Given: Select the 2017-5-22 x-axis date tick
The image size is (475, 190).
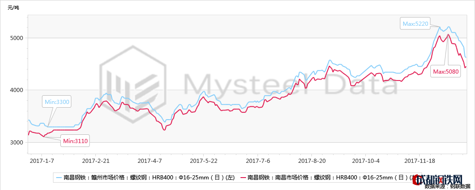Looking at the screenshot, I should pos(204,161).
